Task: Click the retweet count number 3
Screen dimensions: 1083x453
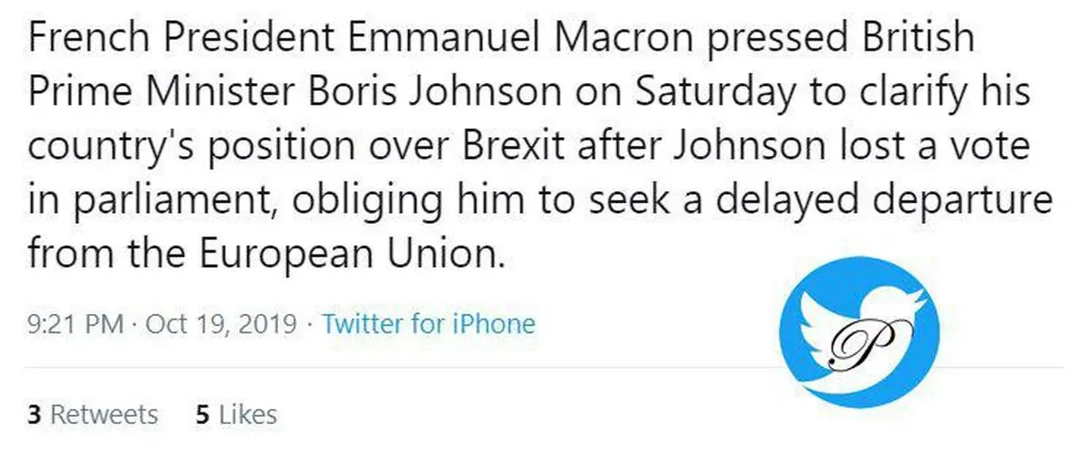Action: pos(33,414)
